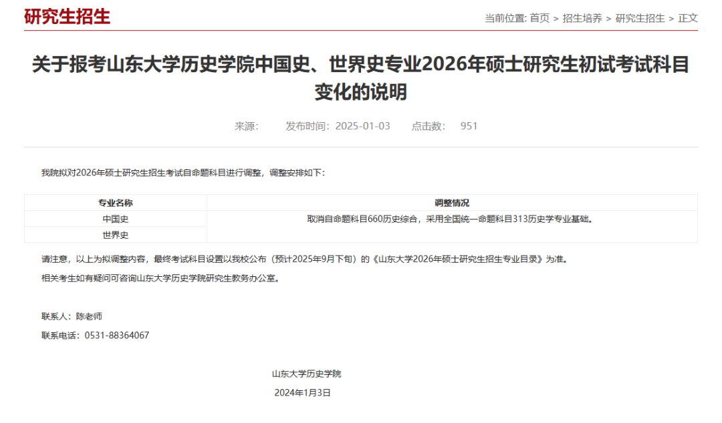Click the 正文 breadcrumb item
The width and height of the screenshot is (722, 423).
(x=688, y=19)
